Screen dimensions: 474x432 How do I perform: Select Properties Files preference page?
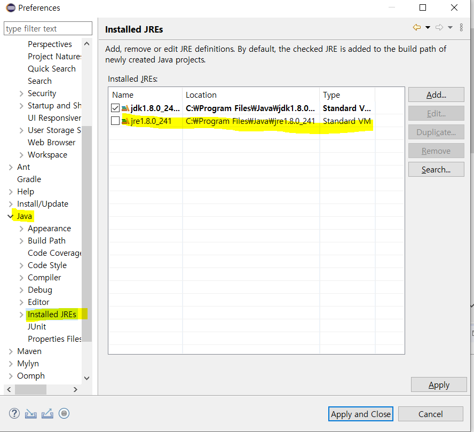coord(54,339)
